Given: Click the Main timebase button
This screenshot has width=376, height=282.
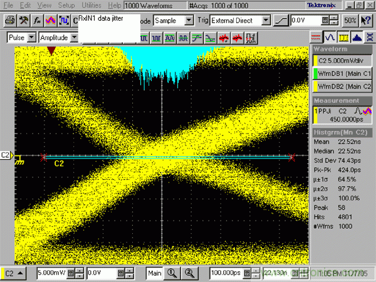Looking at the screenshot, I should pyautogui.click(x=154, y=273).
